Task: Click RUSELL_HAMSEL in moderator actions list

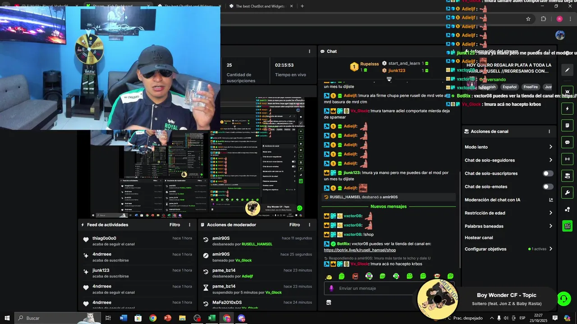Action: coord(257,244)
